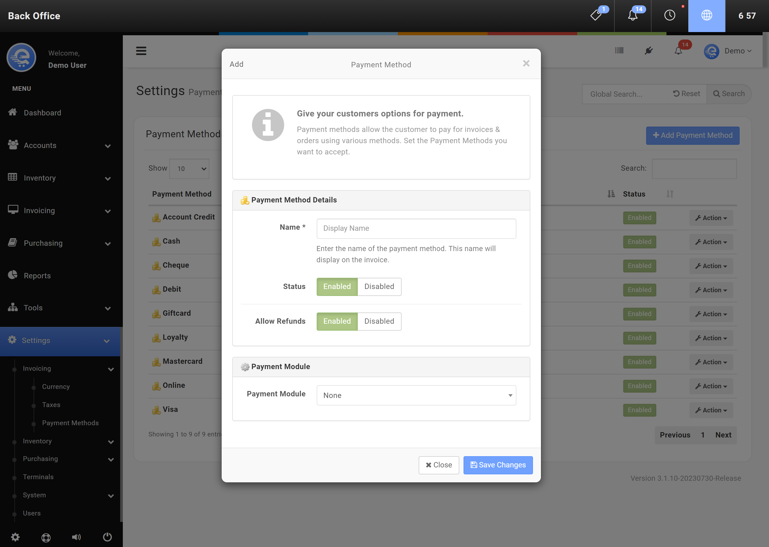Image resolution: width=769 pixels, height=547 pixels.
Task: Toggle the hamburger sidebar menu
Action: pos(141,51)
